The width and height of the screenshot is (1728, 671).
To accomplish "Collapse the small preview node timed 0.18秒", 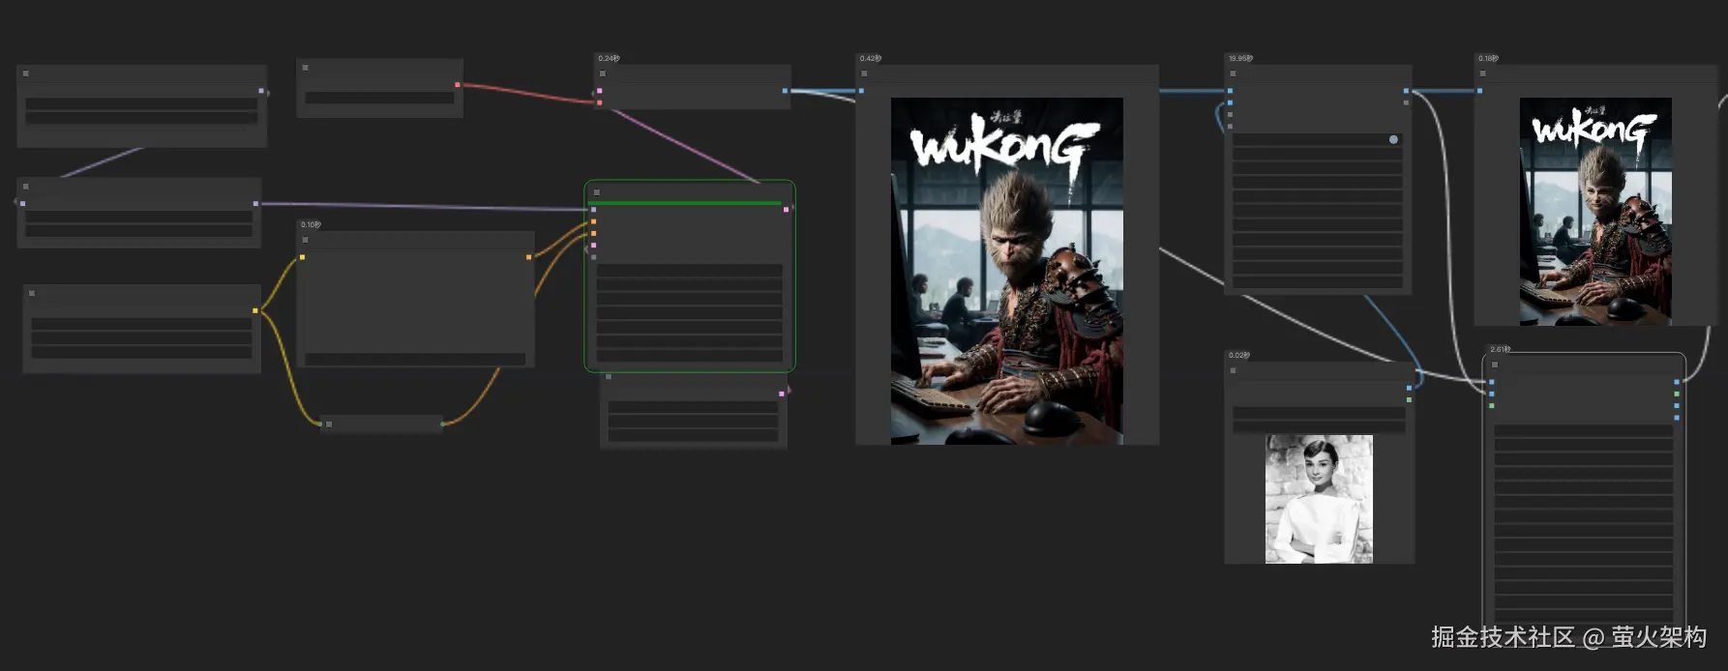I will point(1482,73).
